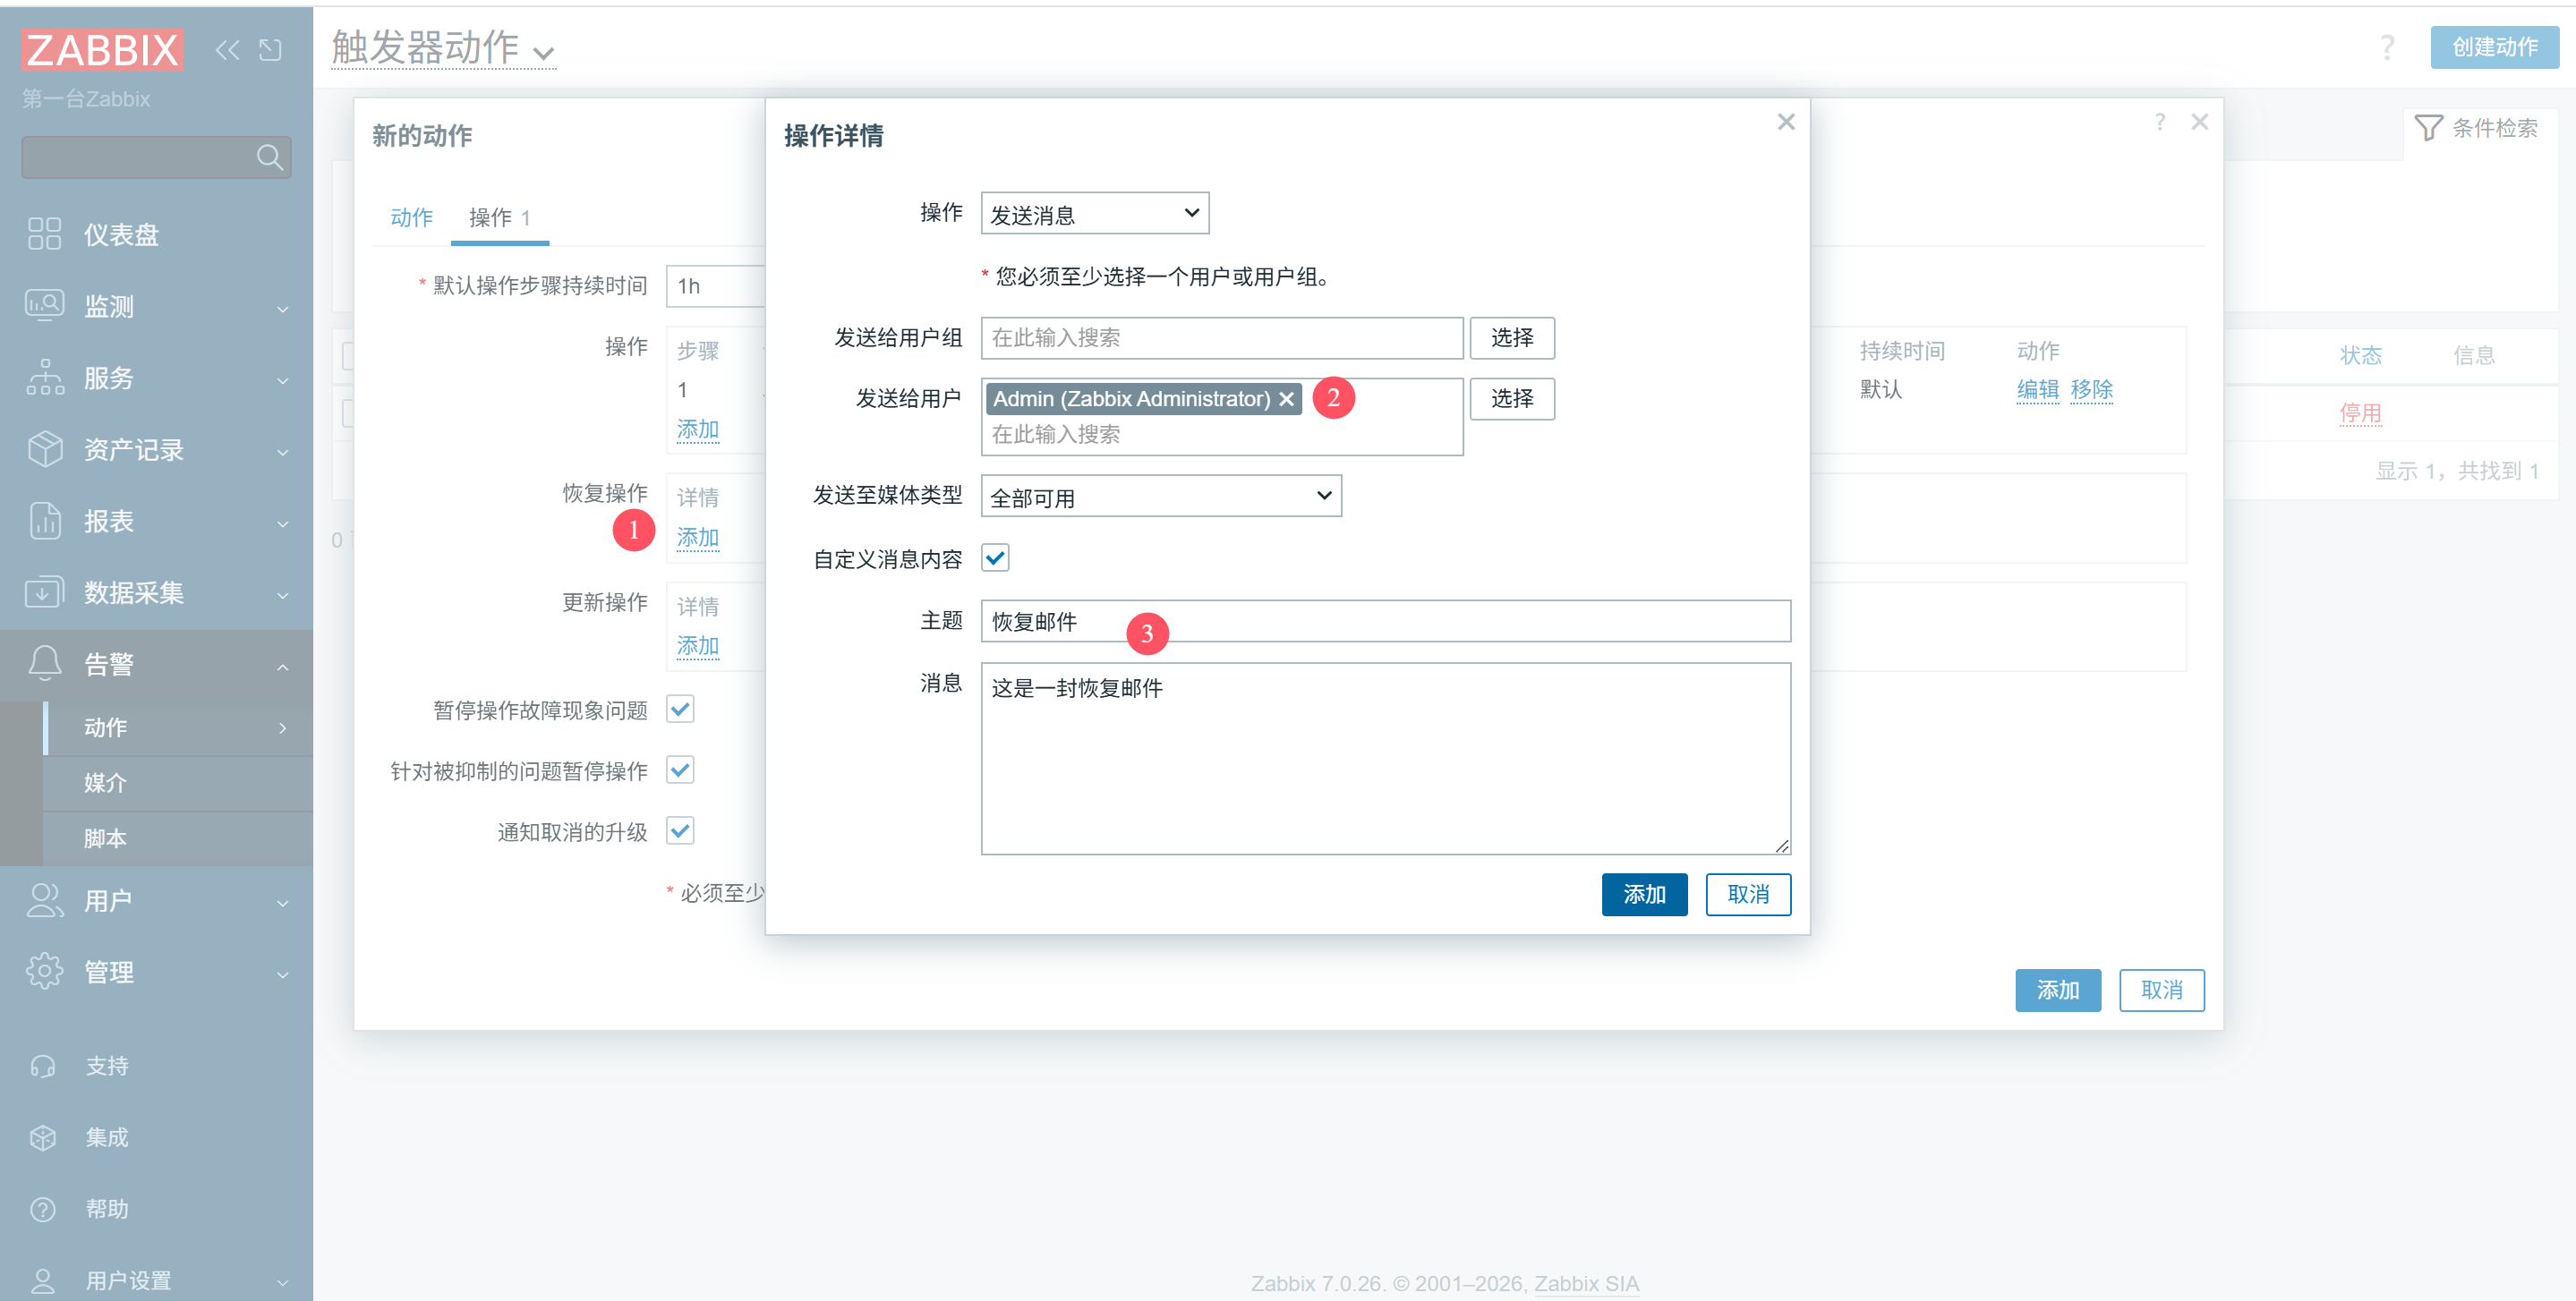
Task: Open the 操作 type dropdown 发送消息
Action: pyautogui.click(x=1095, y=213)
